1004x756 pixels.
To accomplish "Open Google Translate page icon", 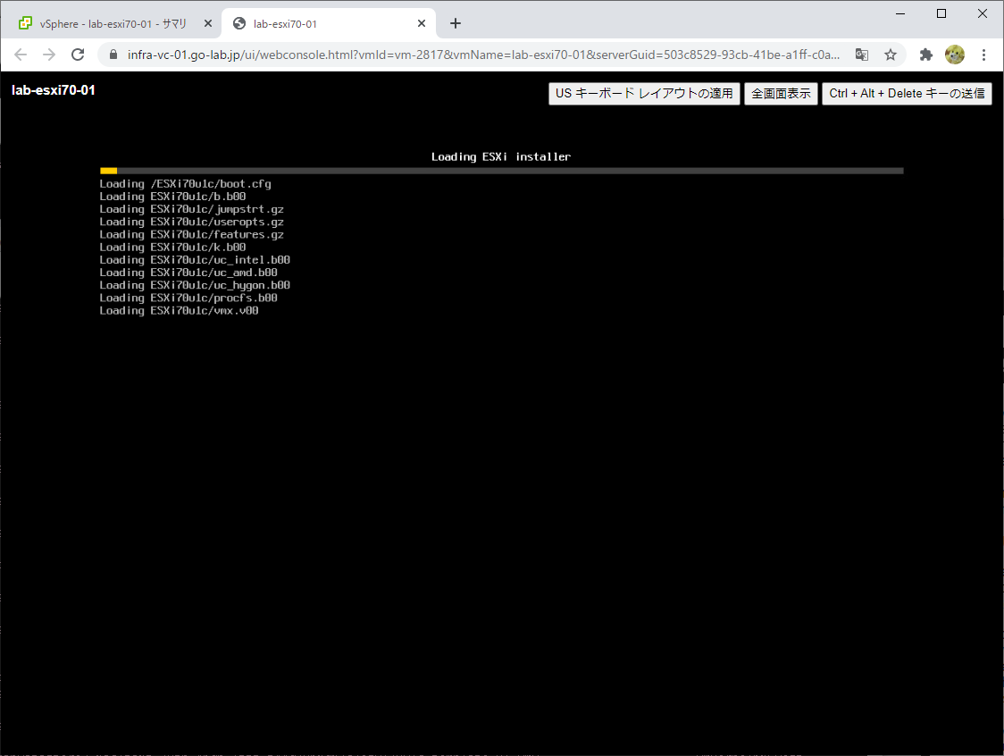I will (x=862, y=55).
